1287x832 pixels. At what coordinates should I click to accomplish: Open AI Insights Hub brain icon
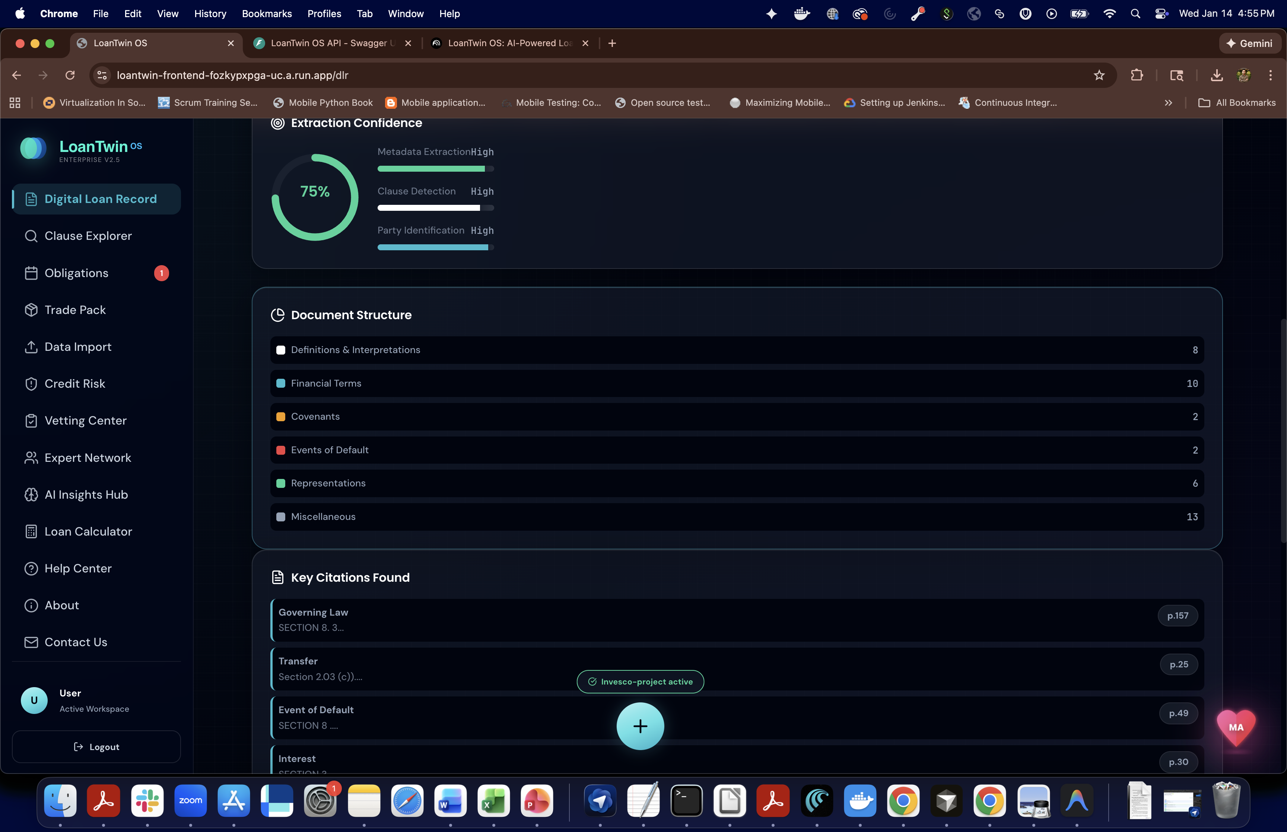coord(31,495)
